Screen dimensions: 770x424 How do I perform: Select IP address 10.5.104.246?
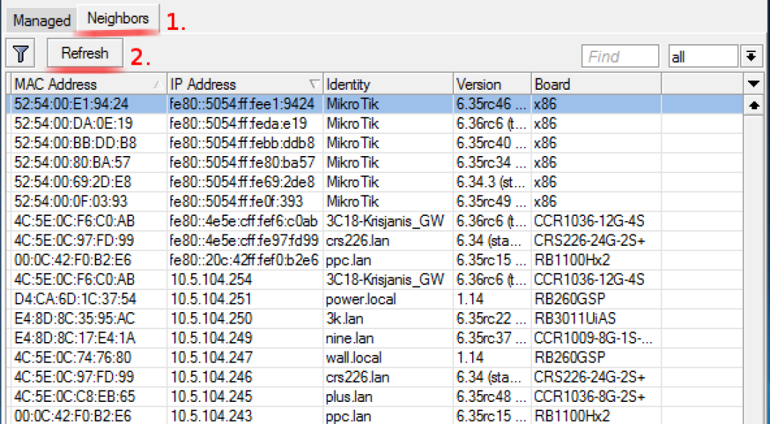[211, 377]
